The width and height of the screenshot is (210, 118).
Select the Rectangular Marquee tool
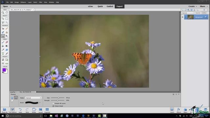[x=7, y=19]
